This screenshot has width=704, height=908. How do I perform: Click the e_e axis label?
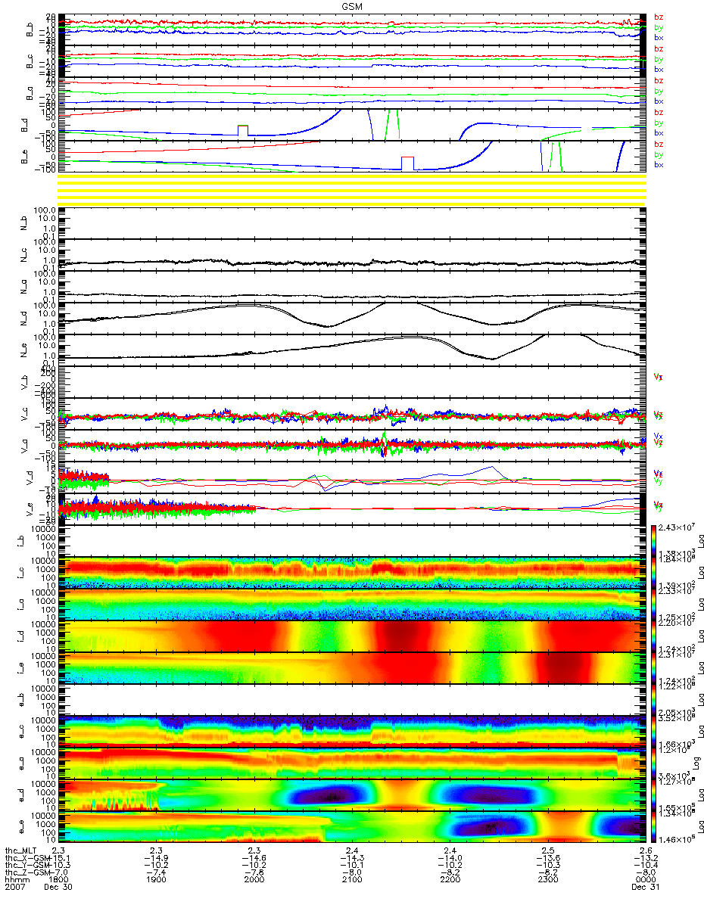21,827
